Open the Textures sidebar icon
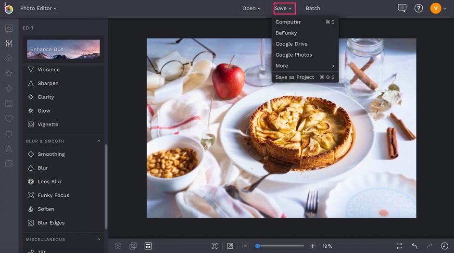 pos(9,164)
